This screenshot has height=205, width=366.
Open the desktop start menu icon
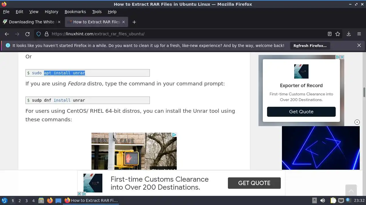pos(4,200)
